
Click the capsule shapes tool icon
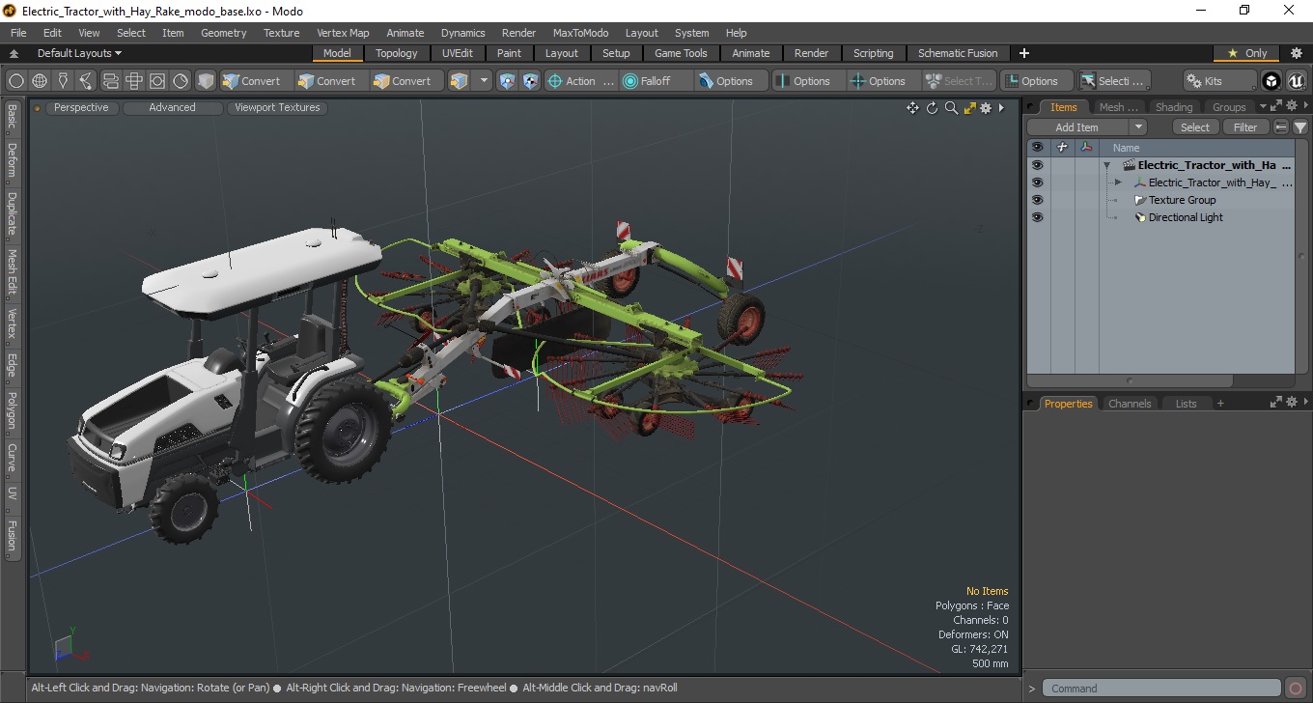click(x=110, y=81)
